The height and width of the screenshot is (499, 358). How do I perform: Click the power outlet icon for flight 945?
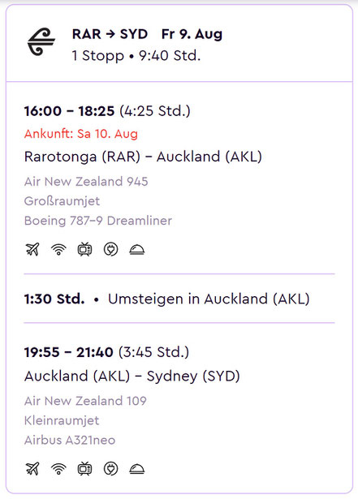(x=111, y=249)
